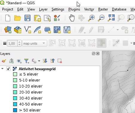
Task: Click the > 50 elever color swatch
Action: [x=15, y=110]
